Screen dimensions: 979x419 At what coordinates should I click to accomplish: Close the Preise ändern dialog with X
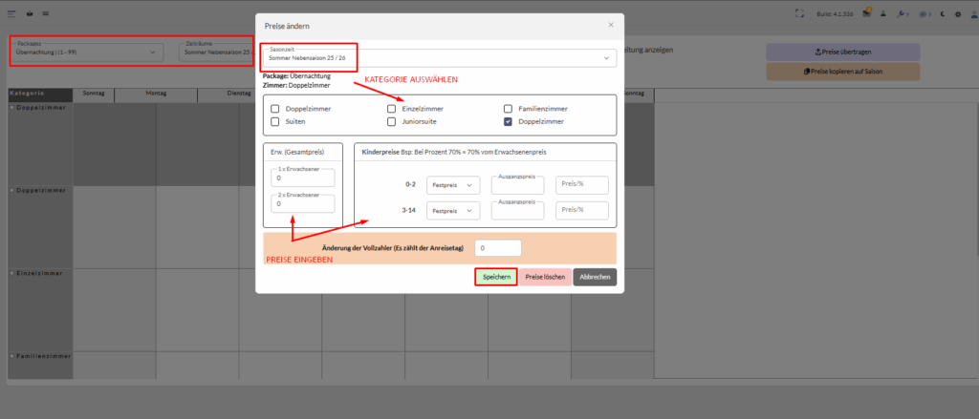click(x=611, y=25)
